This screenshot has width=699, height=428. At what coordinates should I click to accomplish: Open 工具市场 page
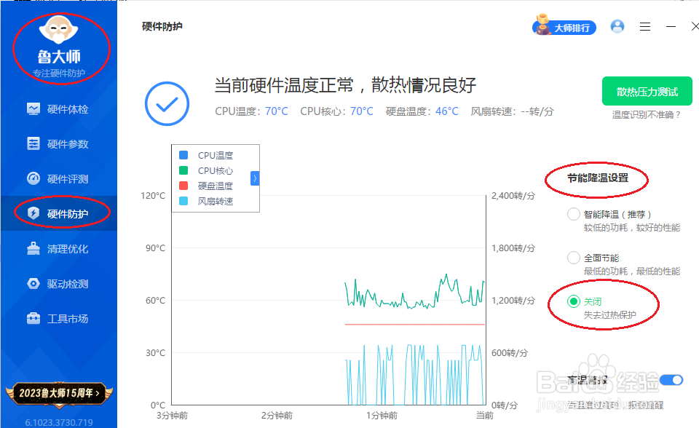point(58,319)
